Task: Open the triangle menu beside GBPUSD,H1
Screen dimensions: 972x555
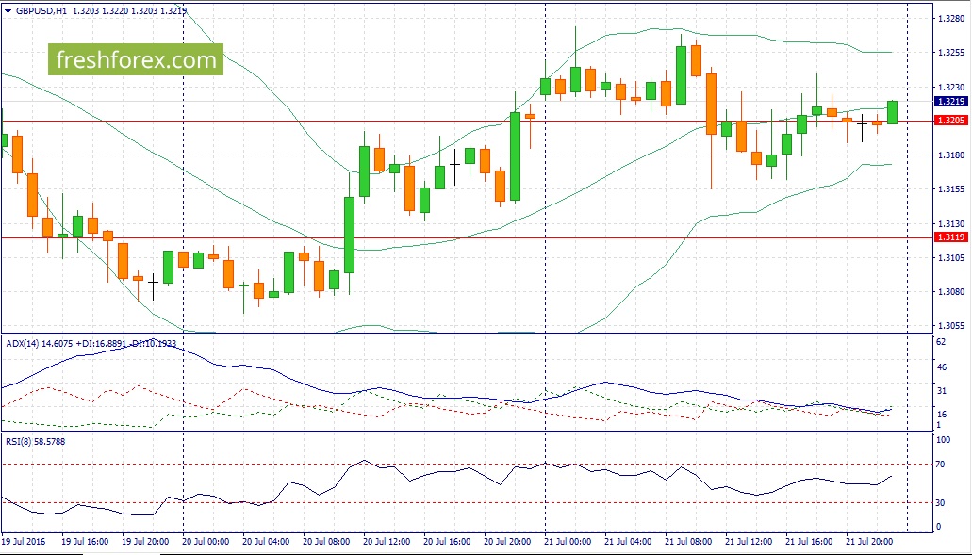Action: click(8, 10)
